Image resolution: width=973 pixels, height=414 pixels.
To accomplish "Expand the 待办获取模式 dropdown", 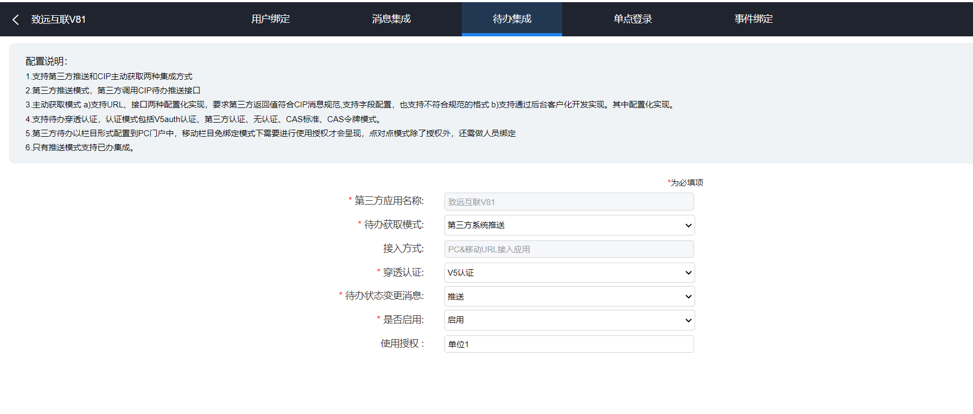I will (569, 225).
